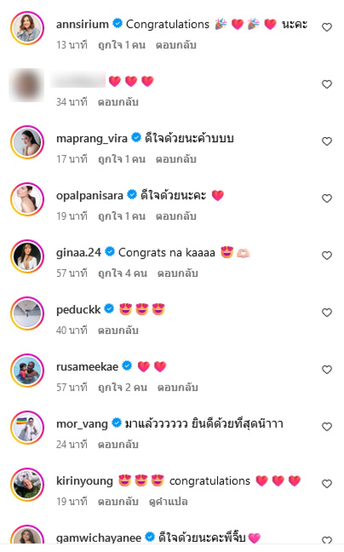Click ตอบกลับ under annsirium's comment

click(x=176, y=45)
